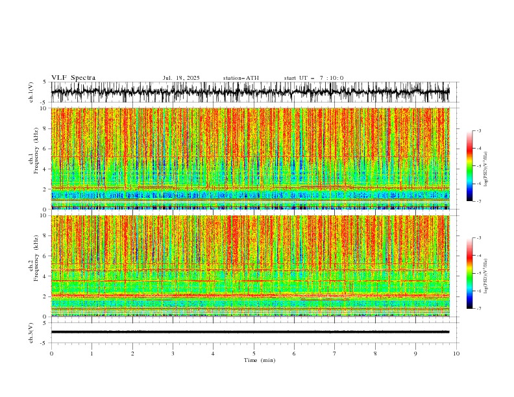Click the ch.2 spectrogram panel

251,266
